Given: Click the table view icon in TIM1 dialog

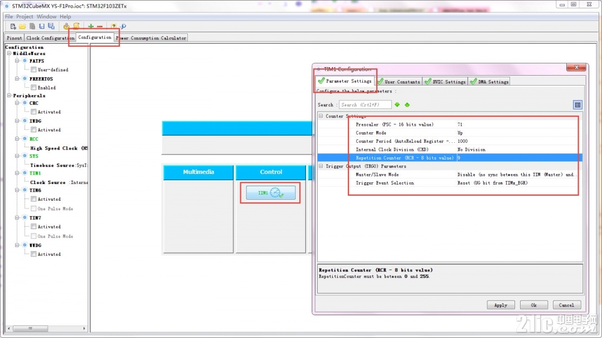Looking at the screenshot, I should tap(577, 105).
